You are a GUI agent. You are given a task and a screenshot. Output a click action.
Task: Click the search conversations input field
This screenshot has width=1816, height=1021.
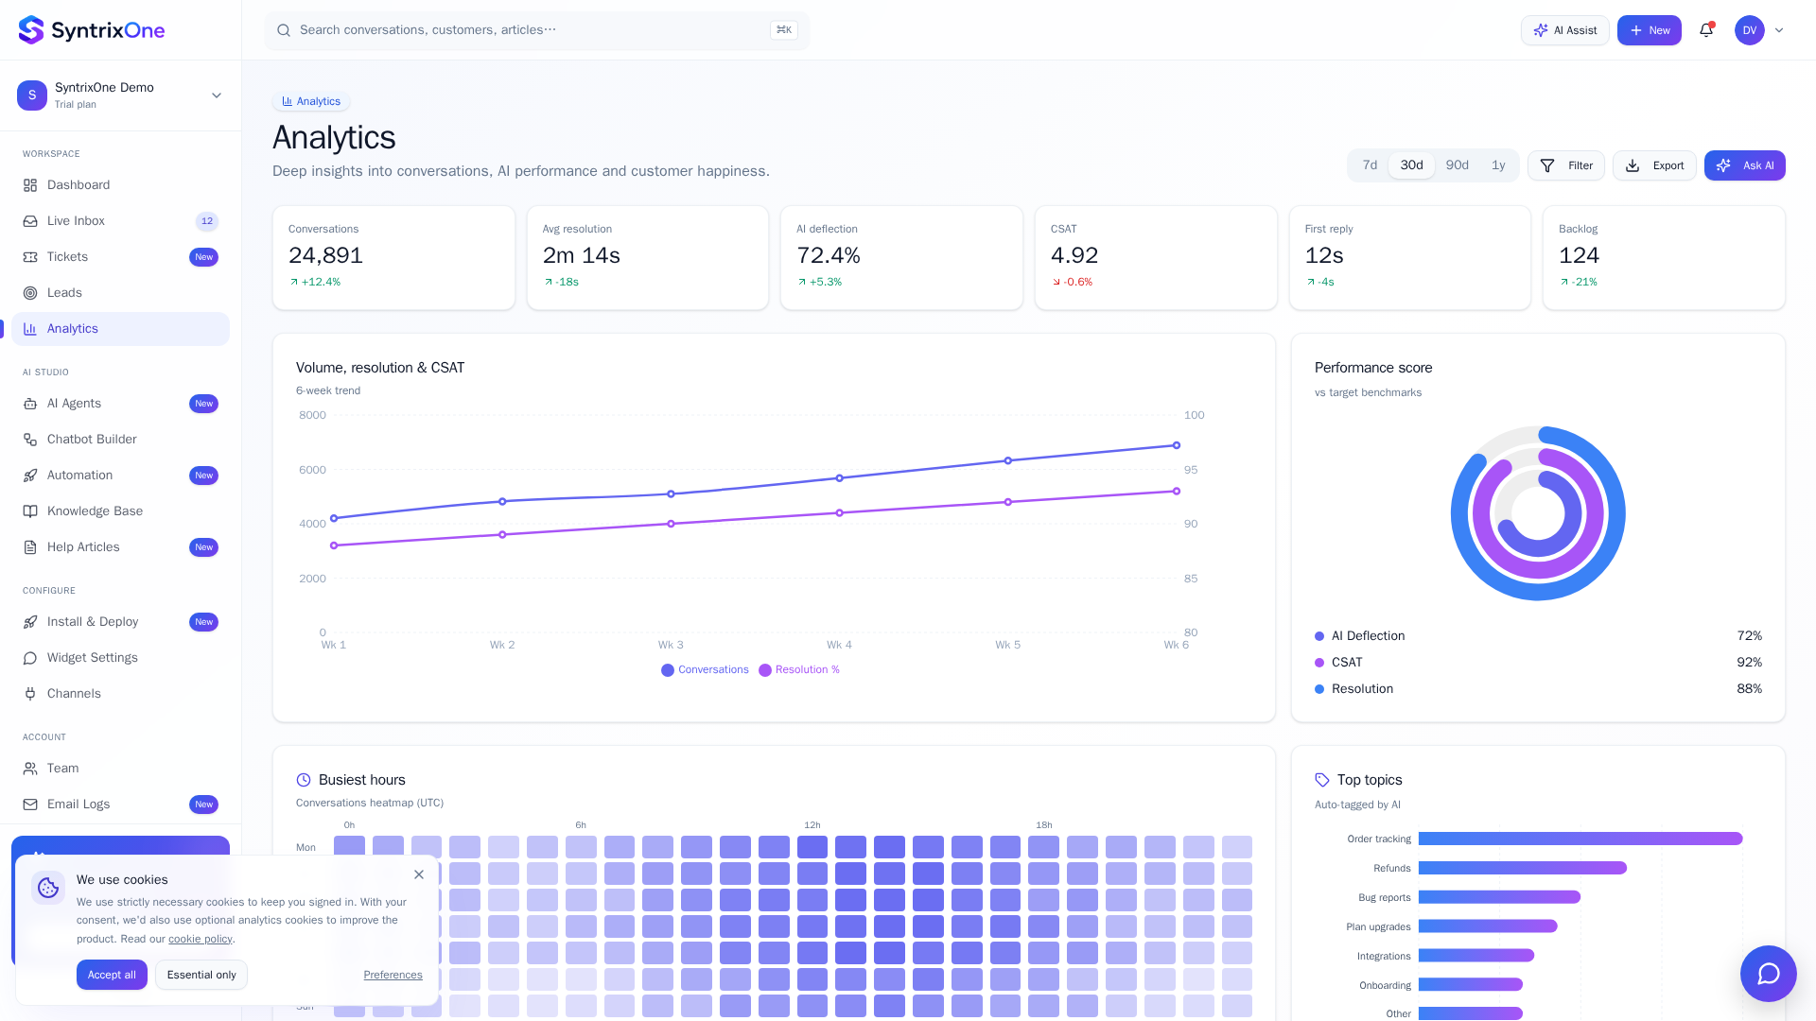click(x=537, y=30)
